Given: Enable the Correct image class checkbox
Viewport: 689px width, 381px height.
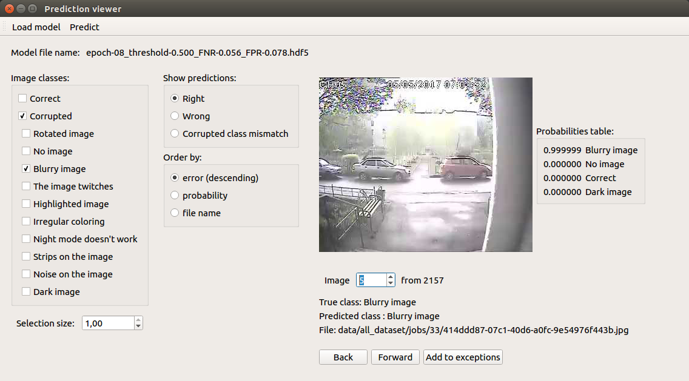Looking at the screenshot, I should (22, 99).
